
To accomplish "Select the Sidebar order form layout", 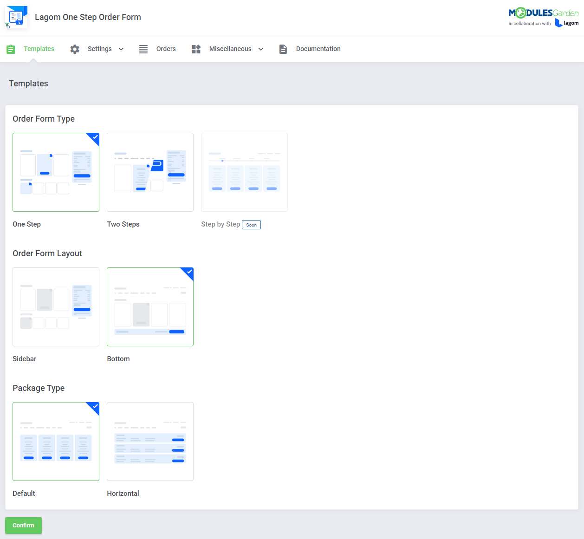I will click(x=56, y=306).
